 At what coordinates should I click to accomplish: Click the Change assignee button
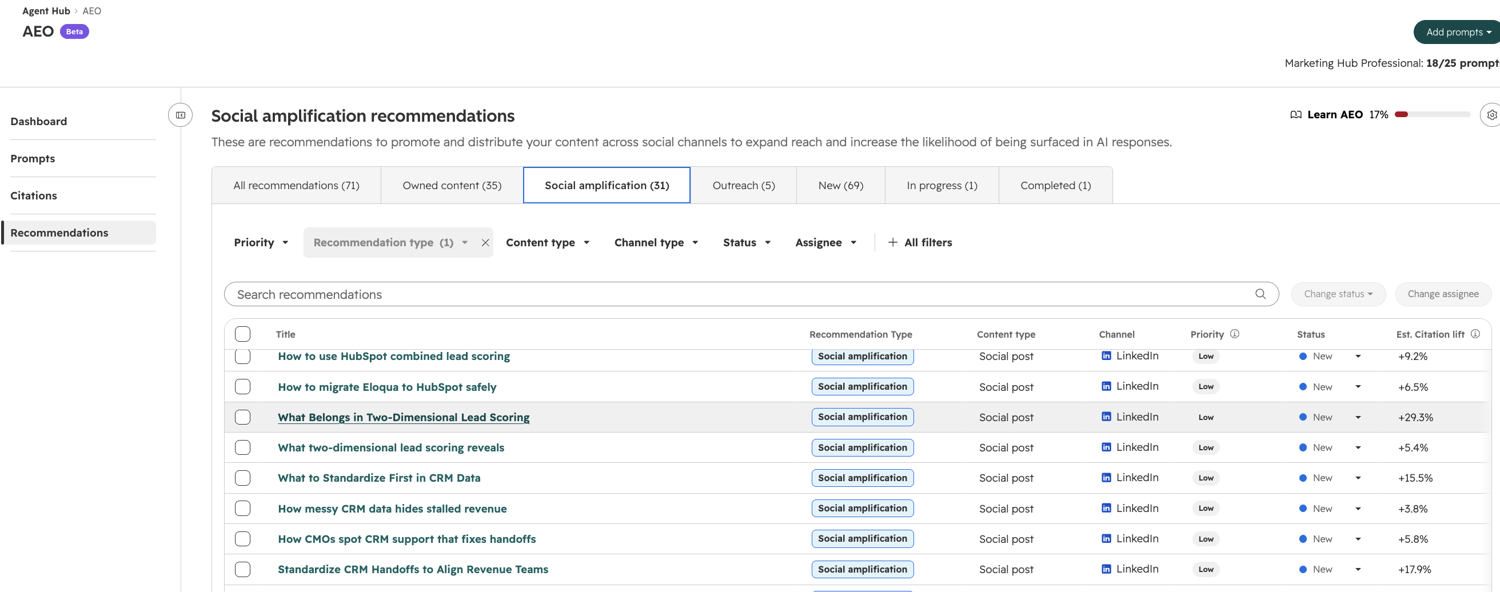point(1443,294)
